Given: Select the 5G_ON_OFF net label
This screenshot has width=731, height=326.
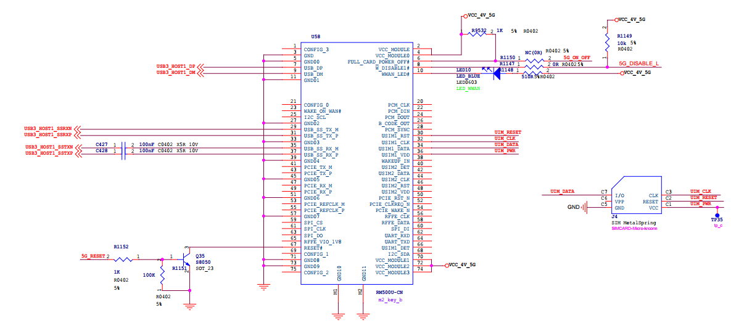Looking at the screenshot, I should 577,57.
